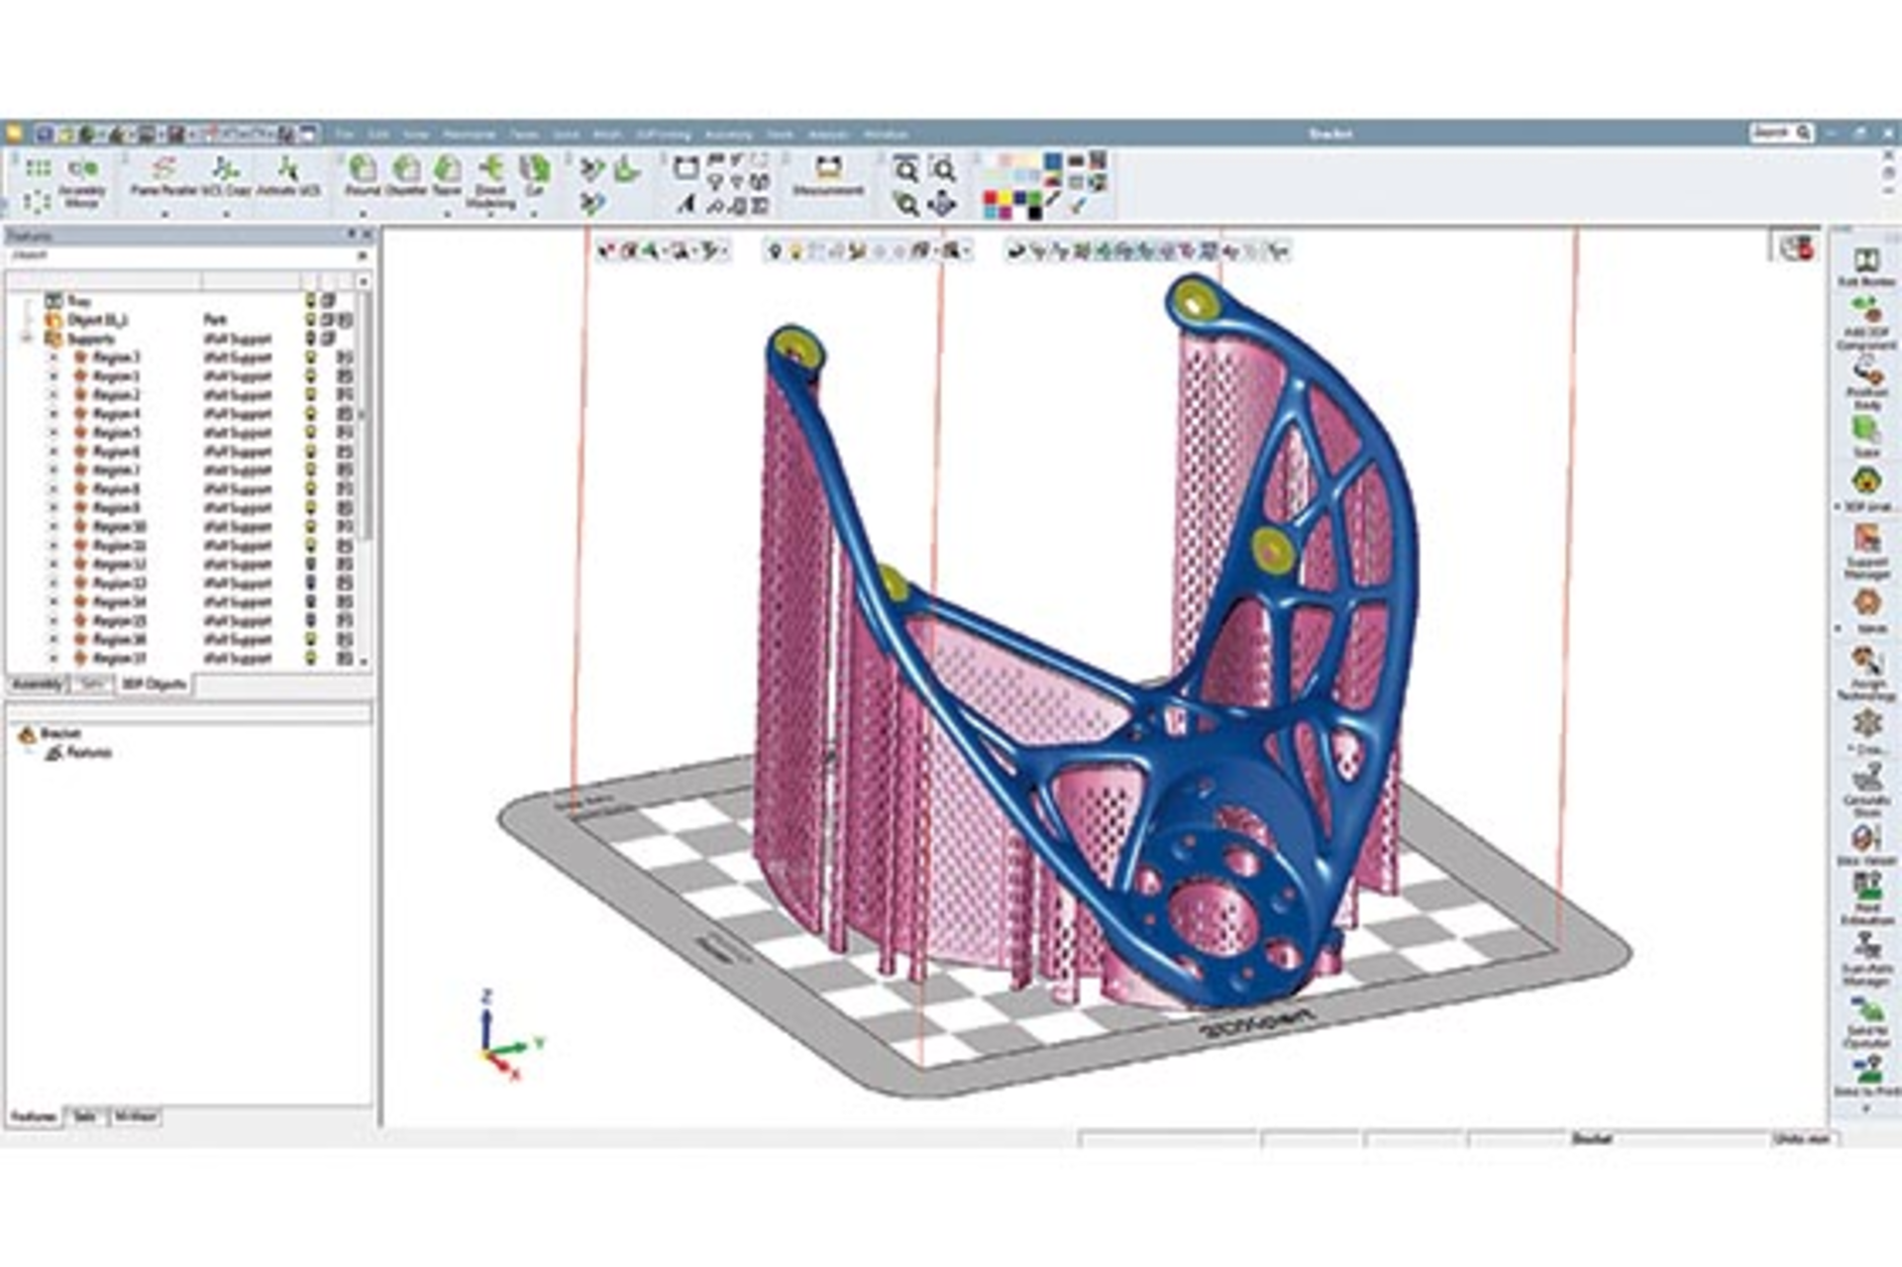The image size is (1902, 1267).
Task: Click the Measurement tool icon
Action: pos(828,168)
